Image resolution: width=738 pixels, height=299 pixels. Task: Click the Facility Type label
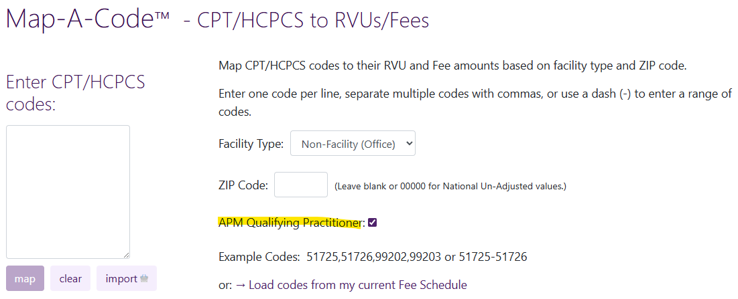click(251, 144)
